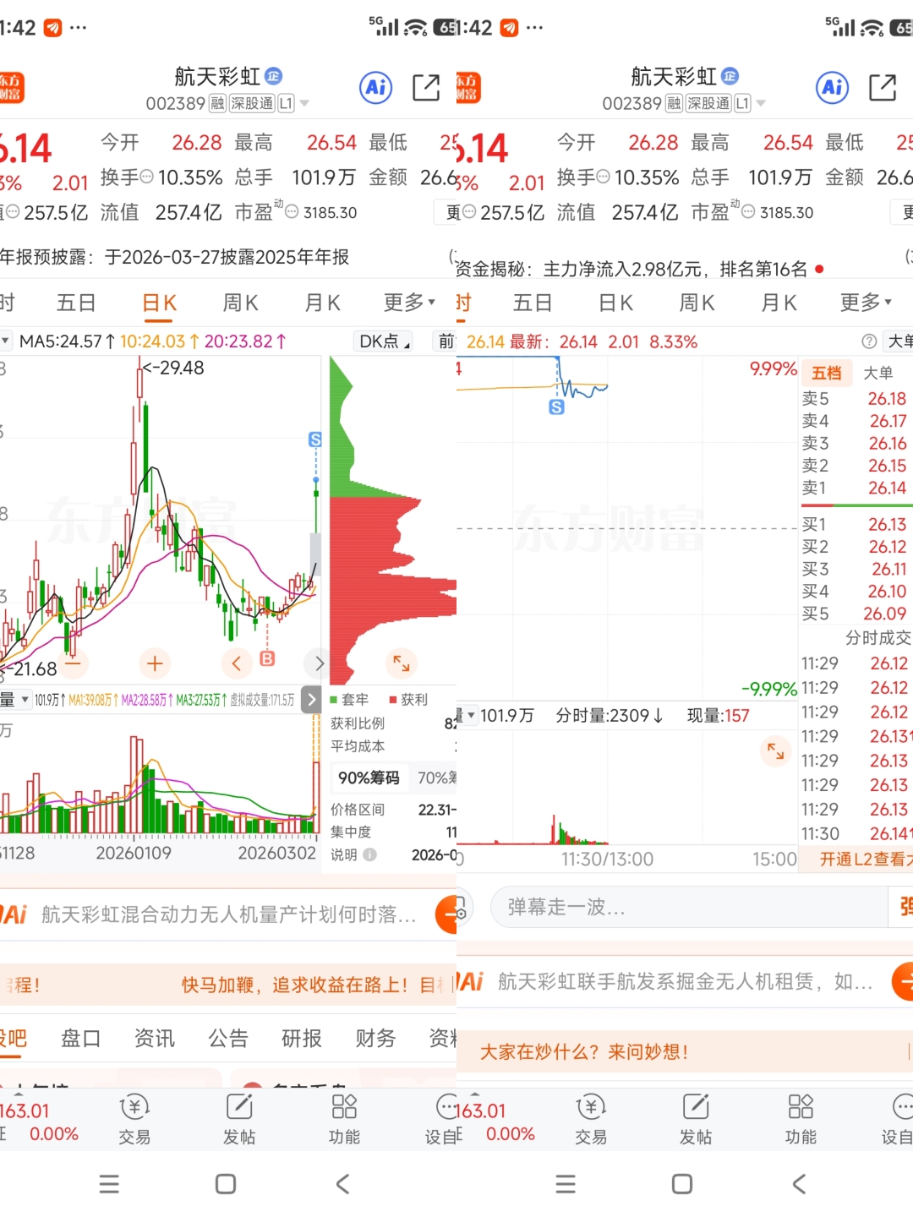The width and height of the screenshot is (913, 1217).
Task: Tap the AI assistant icon in left header
Action: 376,87
